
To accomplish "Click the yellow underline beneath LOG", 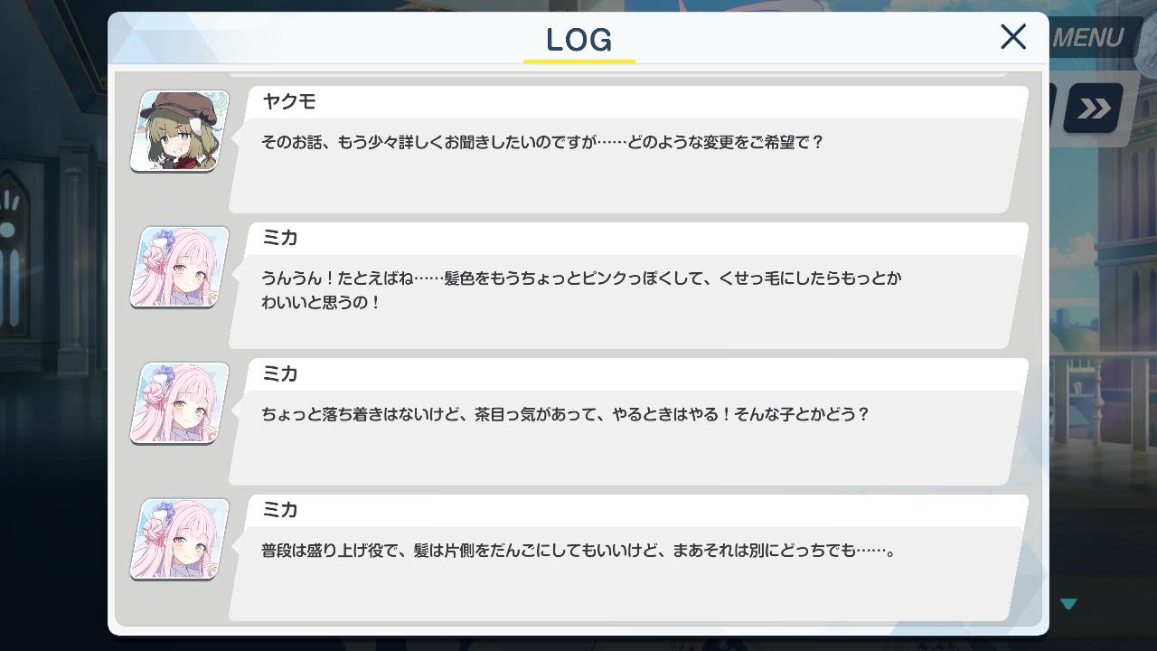I will coord(579,61).
